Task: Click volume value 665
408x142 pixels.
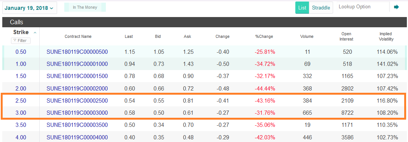Action: click(307, 113)
